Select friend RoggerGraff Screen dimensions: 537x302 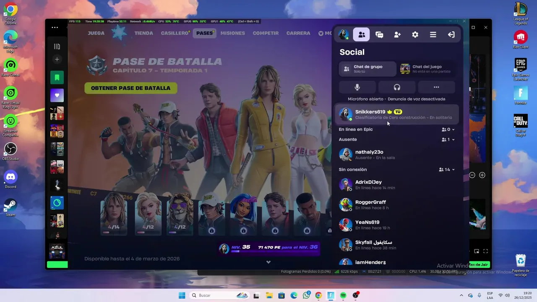[397, 205]
